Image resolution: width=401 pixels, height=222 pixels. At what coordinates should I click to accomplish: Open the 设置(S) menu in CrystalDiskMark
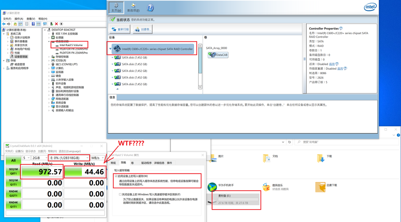(19, 151)
